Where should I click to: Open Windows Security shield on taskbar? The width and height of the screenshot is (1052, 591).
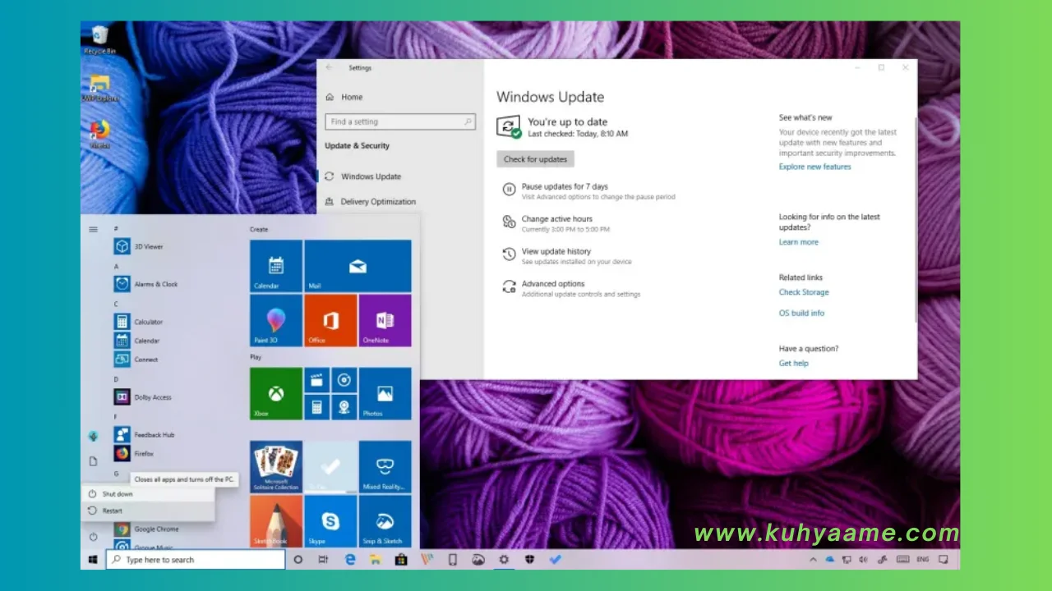pyautogui.click(x=529, y=560)
